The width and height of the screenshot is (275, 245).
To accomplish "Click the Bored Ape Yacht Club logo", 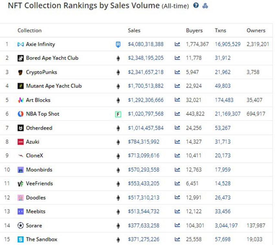I will pos(21,58).
